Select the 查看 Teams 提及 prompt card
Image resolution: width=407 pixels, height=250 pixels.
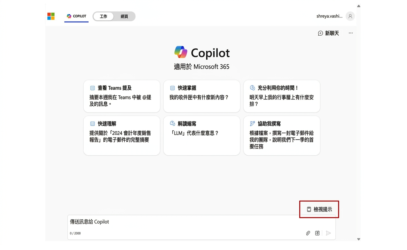click(x=122, y=96)
